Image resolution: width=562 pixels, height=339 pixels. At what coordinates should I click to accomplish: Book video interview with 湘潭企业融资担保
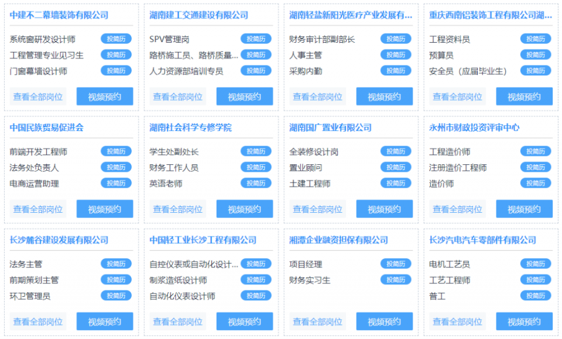(x=384, y=321)
